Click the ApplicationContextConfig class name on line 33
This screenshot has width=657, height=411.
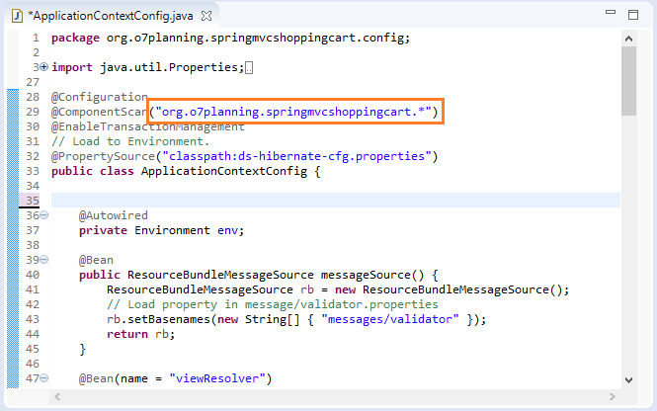pyautogui.click(x=223, y=171)
